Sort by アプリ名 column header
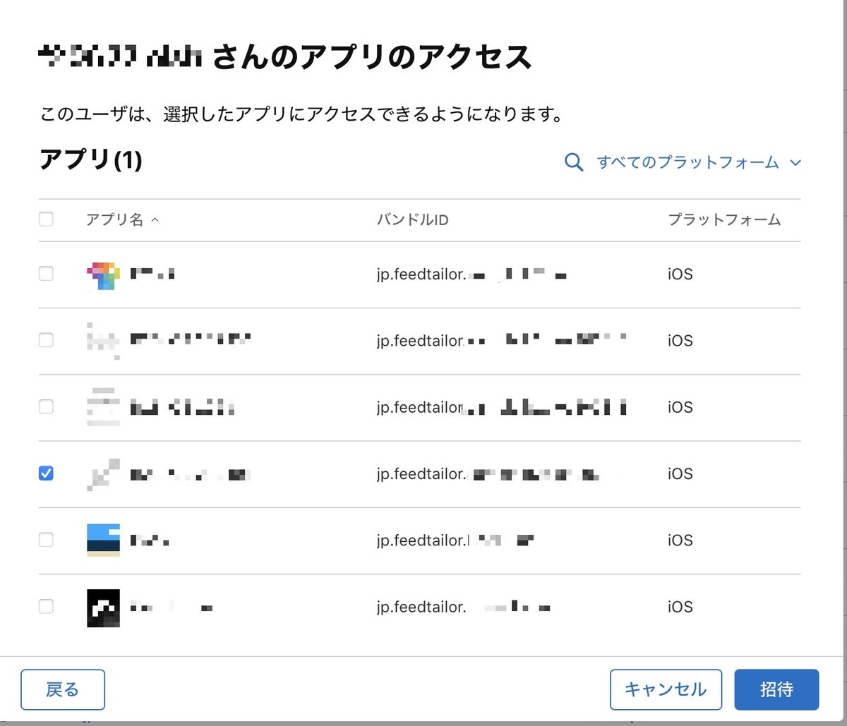Viewport: 847px width, 726px height. tap(114, 220)
